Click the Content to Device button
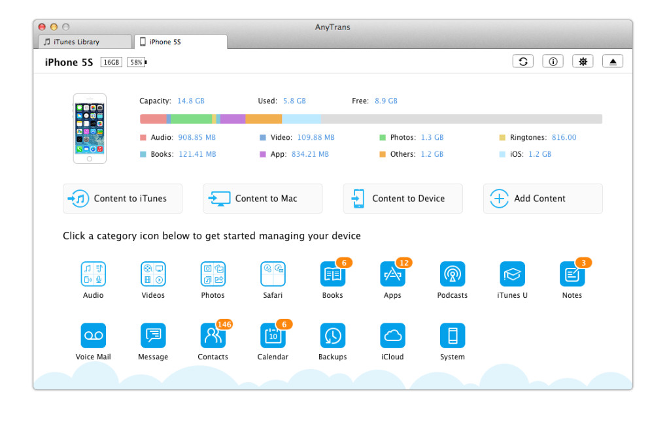The image size is (667, 439). 403,199
